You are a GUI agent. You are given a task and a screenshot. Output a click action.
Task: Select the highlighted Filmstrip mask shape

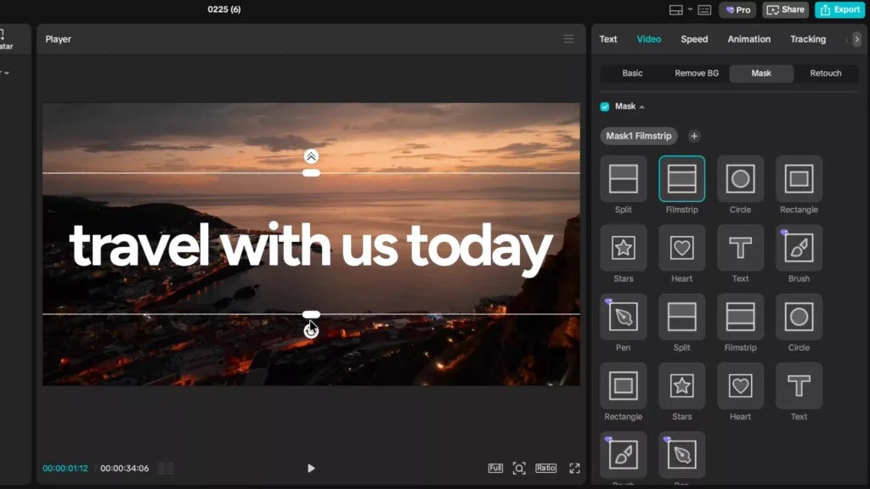[x=681, y=179]
